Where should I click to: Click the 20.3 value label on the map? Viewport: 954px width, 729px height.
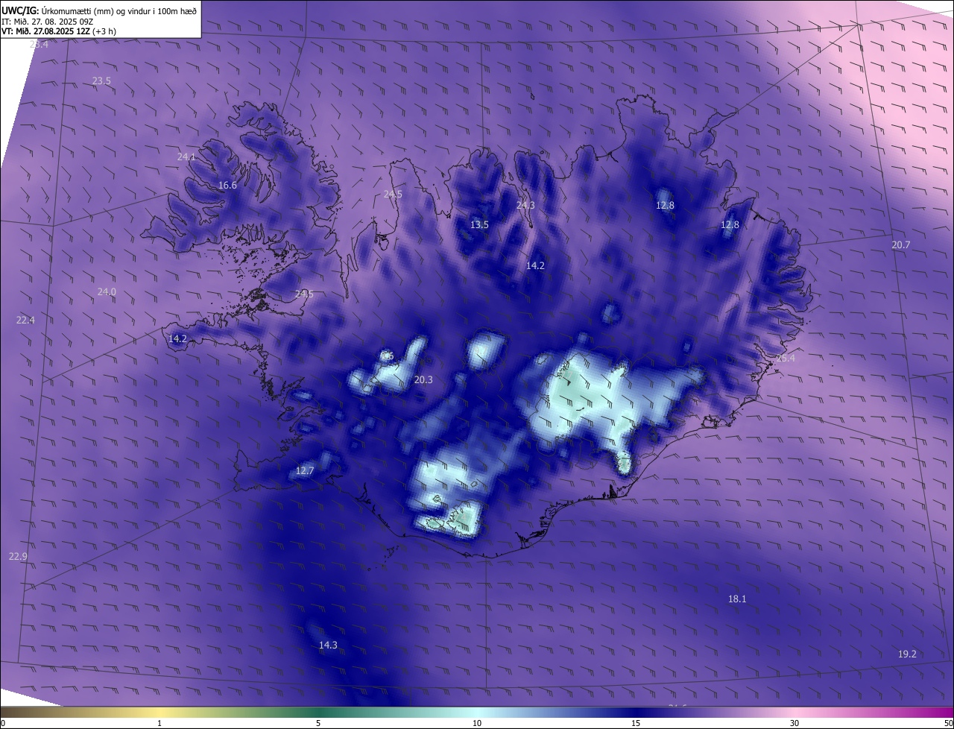pyautogui.click(x=423, y=379)
